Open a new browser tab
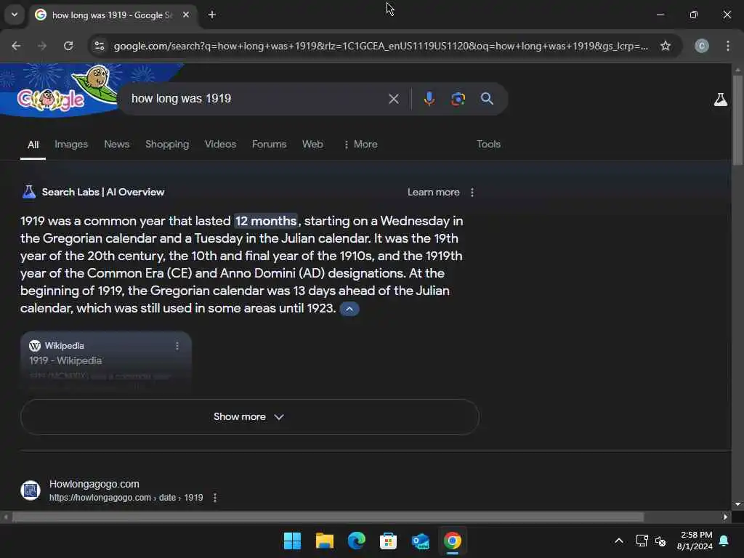 212,15
